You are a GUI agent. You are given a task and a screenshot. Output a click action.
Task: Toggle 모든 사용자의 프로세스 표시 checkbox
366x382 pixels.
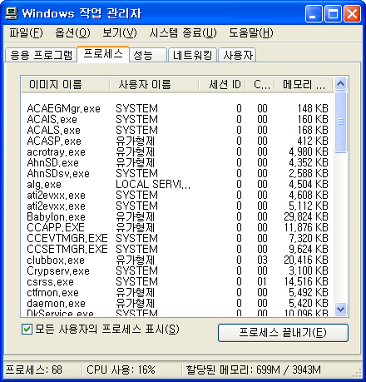(27, 330)
